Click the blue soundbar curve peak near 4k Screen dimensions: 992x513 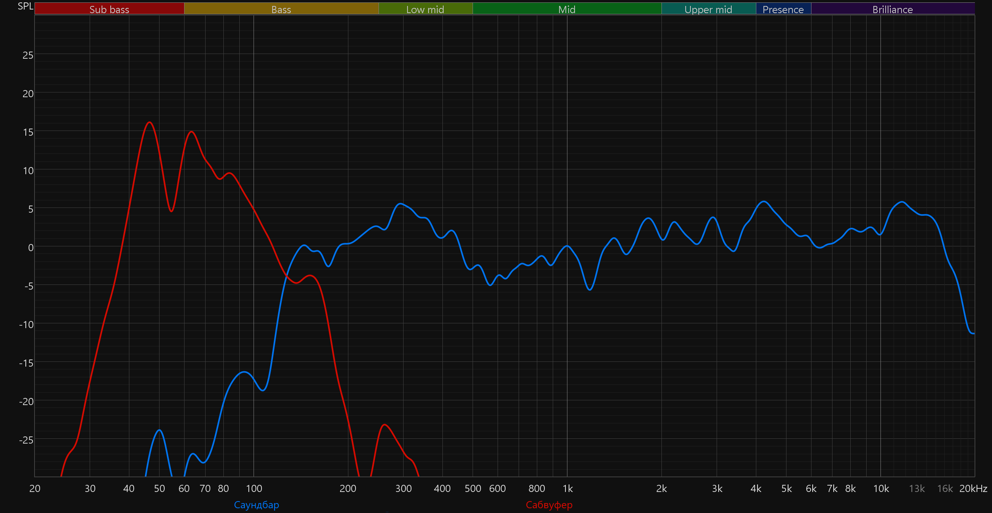(764, 202)
